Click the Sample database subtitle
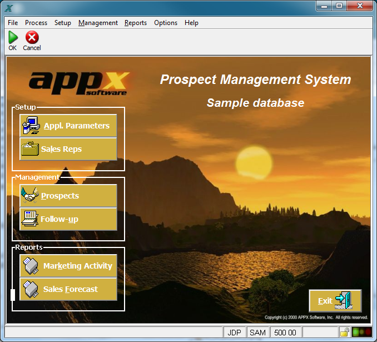This screenshot has height=342, width=377. 255,103
